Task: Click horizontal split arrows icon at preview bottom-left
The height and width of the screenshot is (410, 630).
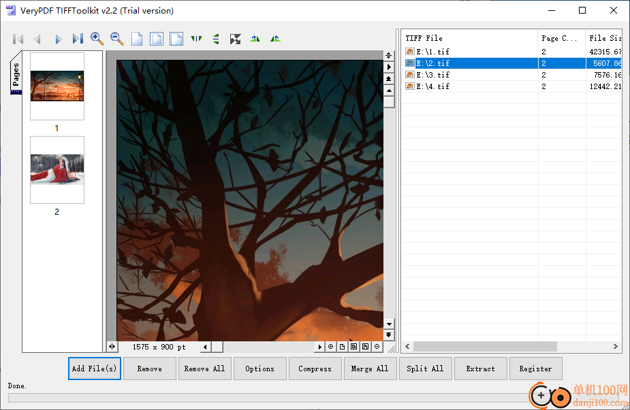Action: tap(112, 347)
